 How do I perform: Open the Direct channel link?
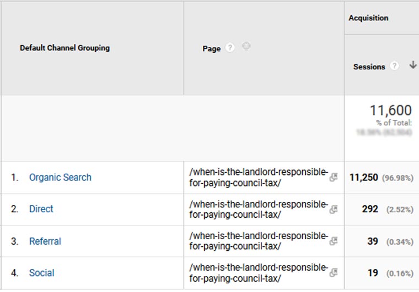click(x=41, y=209)
